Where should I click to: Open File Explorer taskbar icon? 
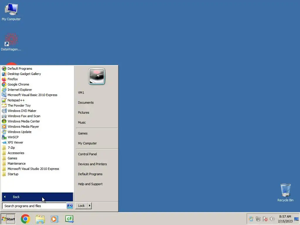click(x=40, y=219)
